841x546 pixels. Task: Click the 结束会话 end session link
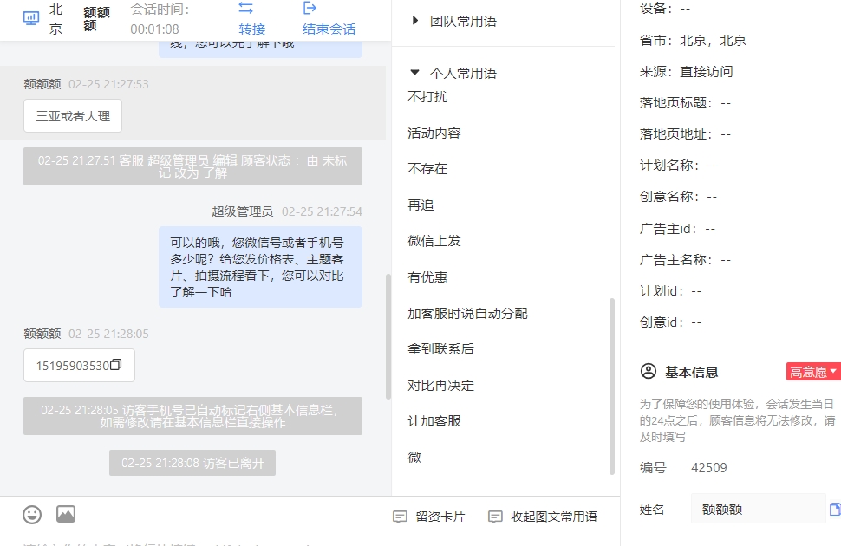point(329,29)
